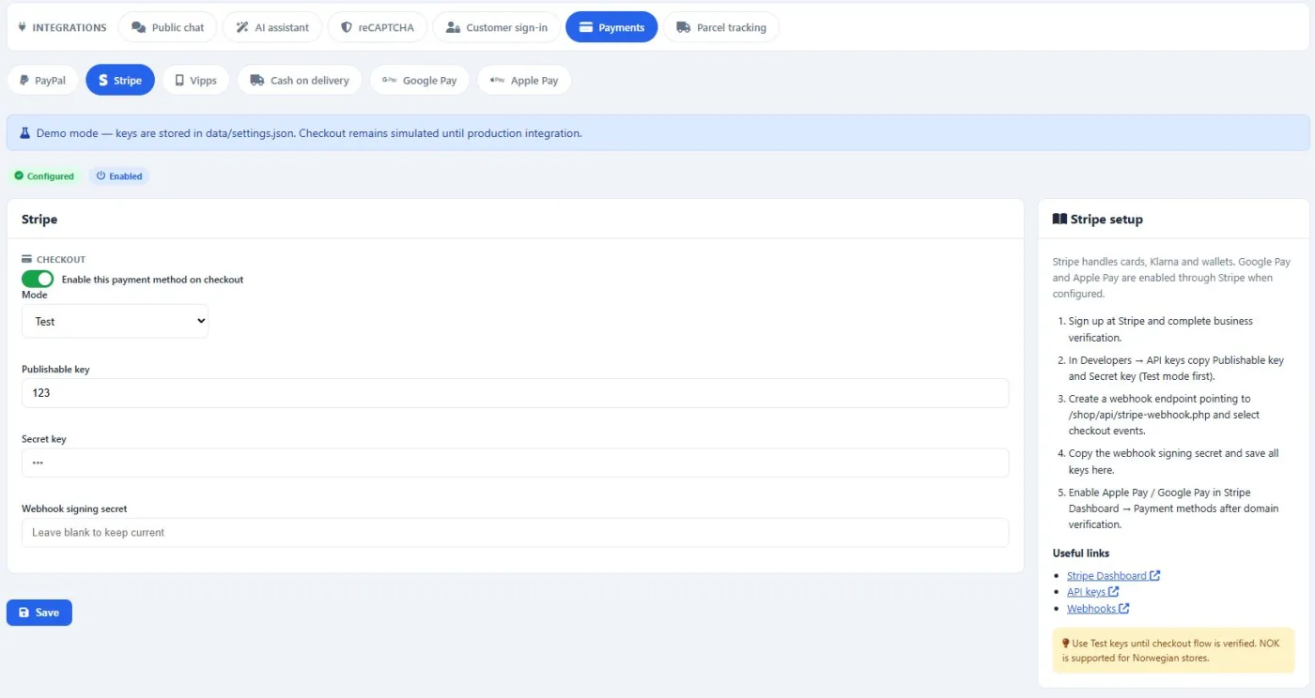Click the plug icon beside INTEGRATIONS
Image resolution: width=1315 pixels, height=698 pixels.
pos(23,27)
